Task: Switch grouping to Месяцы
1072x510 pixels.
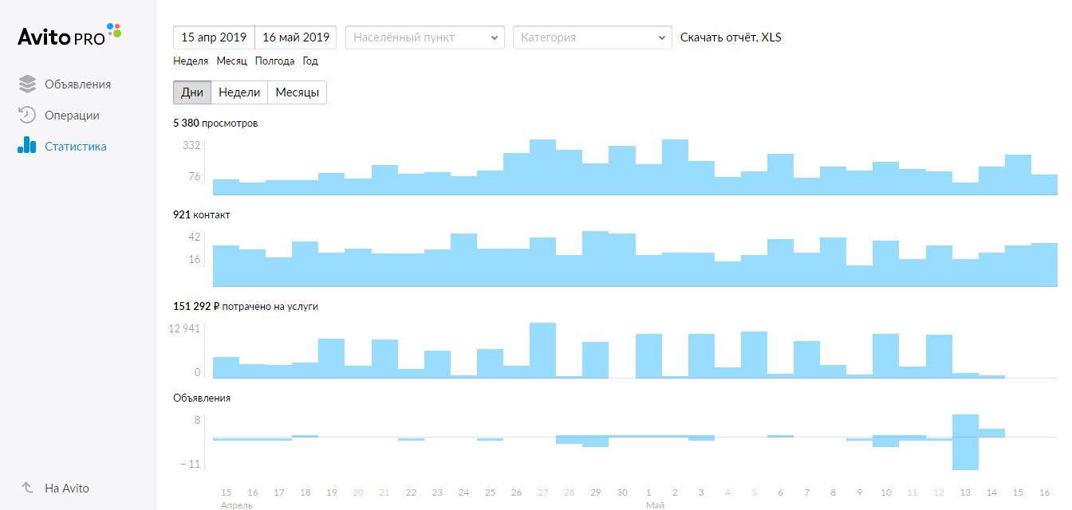Action: click(297, 92)
